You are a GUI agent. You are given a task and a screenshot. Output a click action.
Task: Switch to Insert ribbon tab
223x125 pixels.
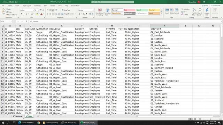[x=17, y=6]
